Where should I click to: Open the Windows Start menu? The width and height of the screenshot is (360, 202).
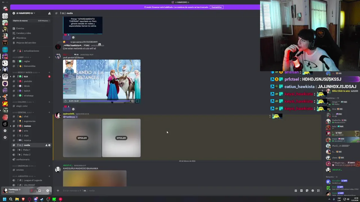(4, 199)
